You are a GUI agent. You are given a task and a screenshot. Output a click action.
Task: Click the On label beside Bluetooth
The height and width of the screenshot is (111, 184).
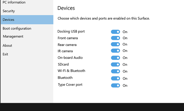(x=125, y=78)
